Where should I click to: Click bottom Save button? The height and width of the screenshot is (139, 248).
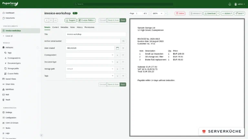tap(123, 85)
